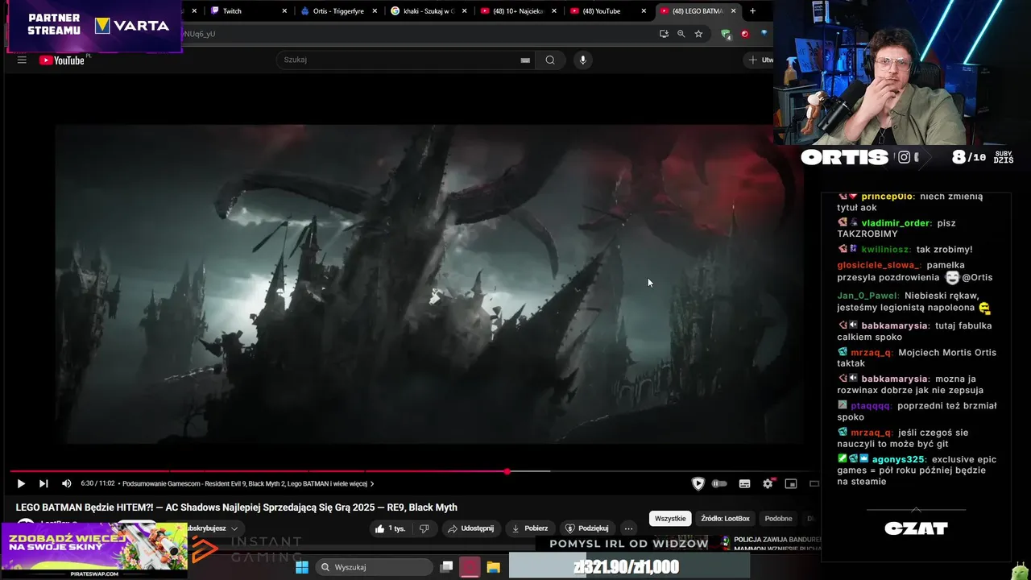This screenshot has height=580, width=1031.
Task: Select the Wszystkie filter chip
Action: (x=670, y=519)
